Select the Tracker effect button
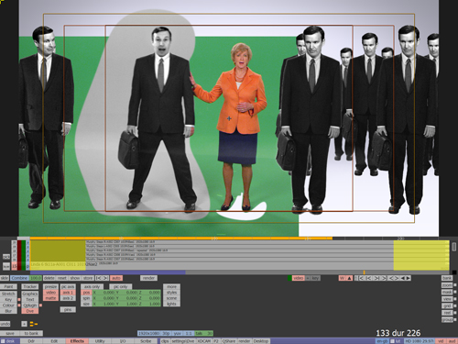This screenshot has width=458, height=344. pos(30,286)
